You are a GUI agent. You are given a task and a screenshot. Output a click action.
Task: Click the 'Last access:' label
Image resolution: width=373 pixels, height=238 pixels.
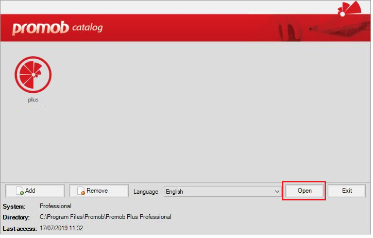(20, 230)
